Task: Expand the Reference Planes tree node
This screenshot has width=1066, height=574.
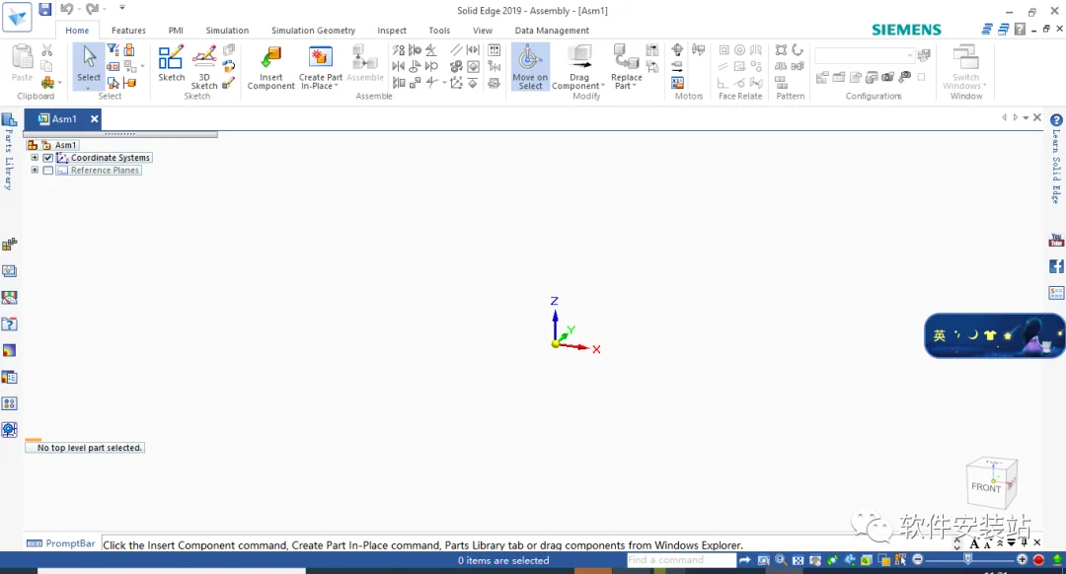Action: [x=34, y=171]
